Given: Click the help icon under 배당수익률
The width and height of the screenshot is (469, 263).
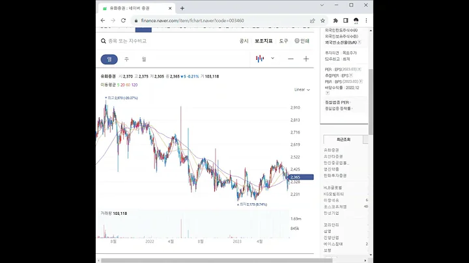Looking at the screenshot, I should pos(327,93).
